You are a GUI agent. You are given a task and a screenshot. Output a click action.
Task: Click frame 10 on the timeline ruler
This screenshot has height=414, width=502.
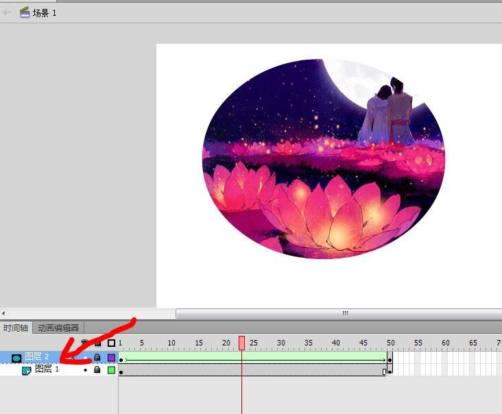click(171, 343)
